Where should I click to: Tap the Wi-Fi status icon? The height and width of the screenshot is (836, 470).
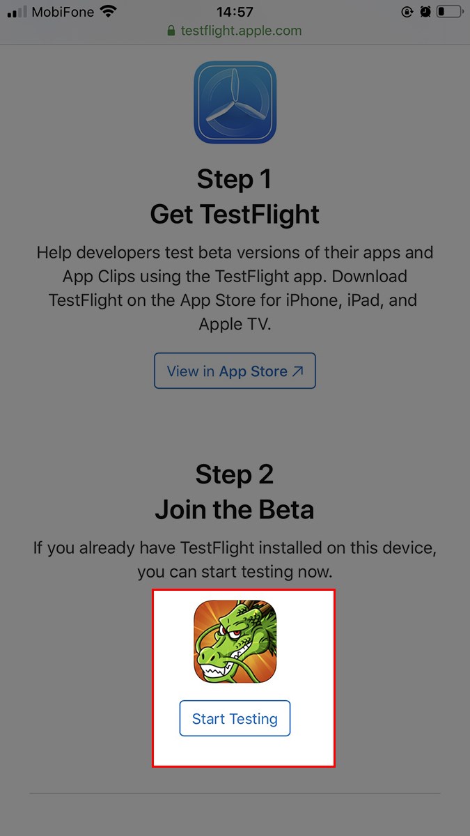[x=108, y=12]
